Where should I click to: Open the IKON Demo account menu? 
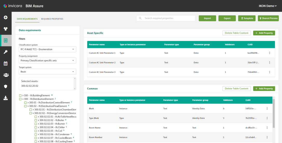(x=267, y=6)
